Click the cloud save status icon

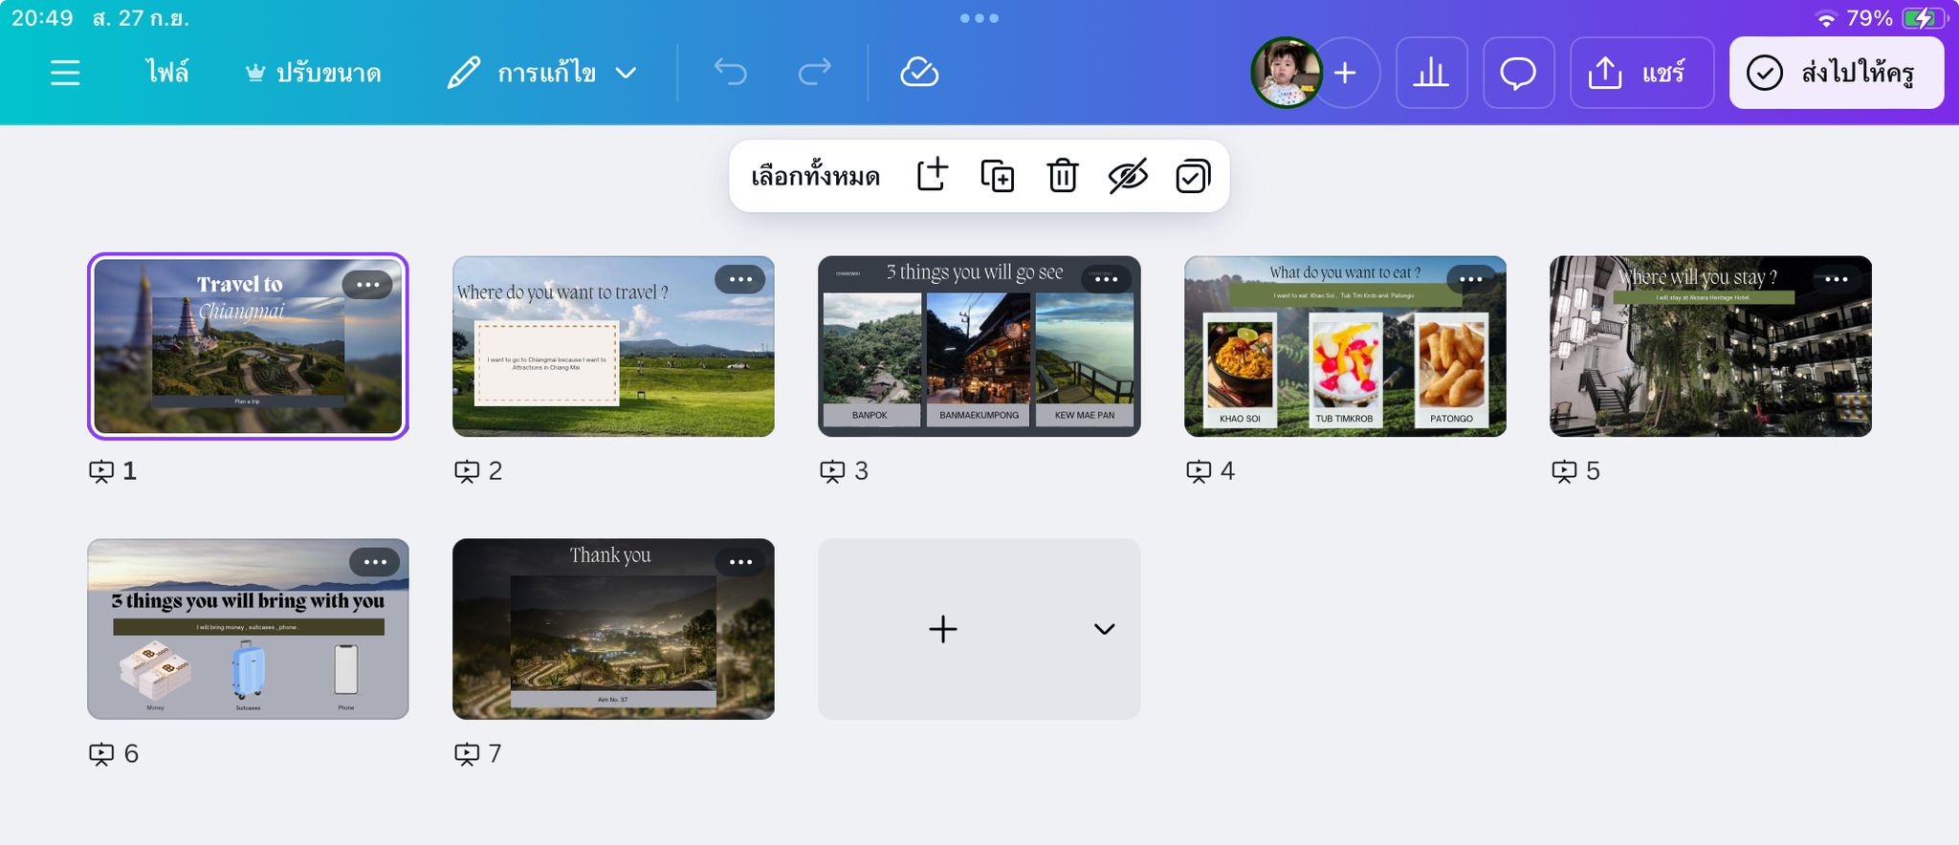click(919, 73)
